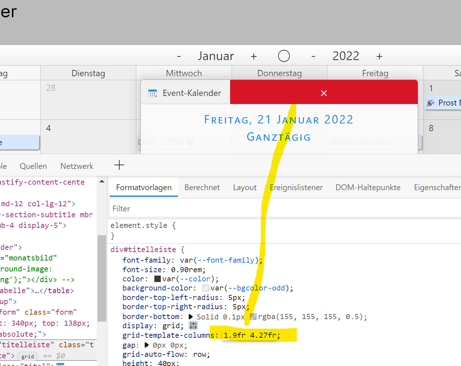Open the grid editor icon next to display: grid
461x366 pixels.
pyautogui.click(x=193, y=325)
